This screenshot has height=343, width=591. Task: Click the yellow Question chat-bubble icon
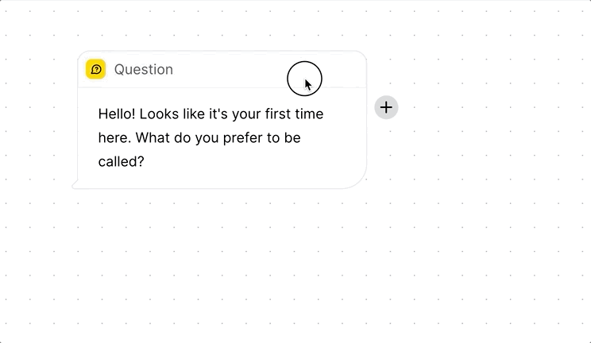click(95, 69)
